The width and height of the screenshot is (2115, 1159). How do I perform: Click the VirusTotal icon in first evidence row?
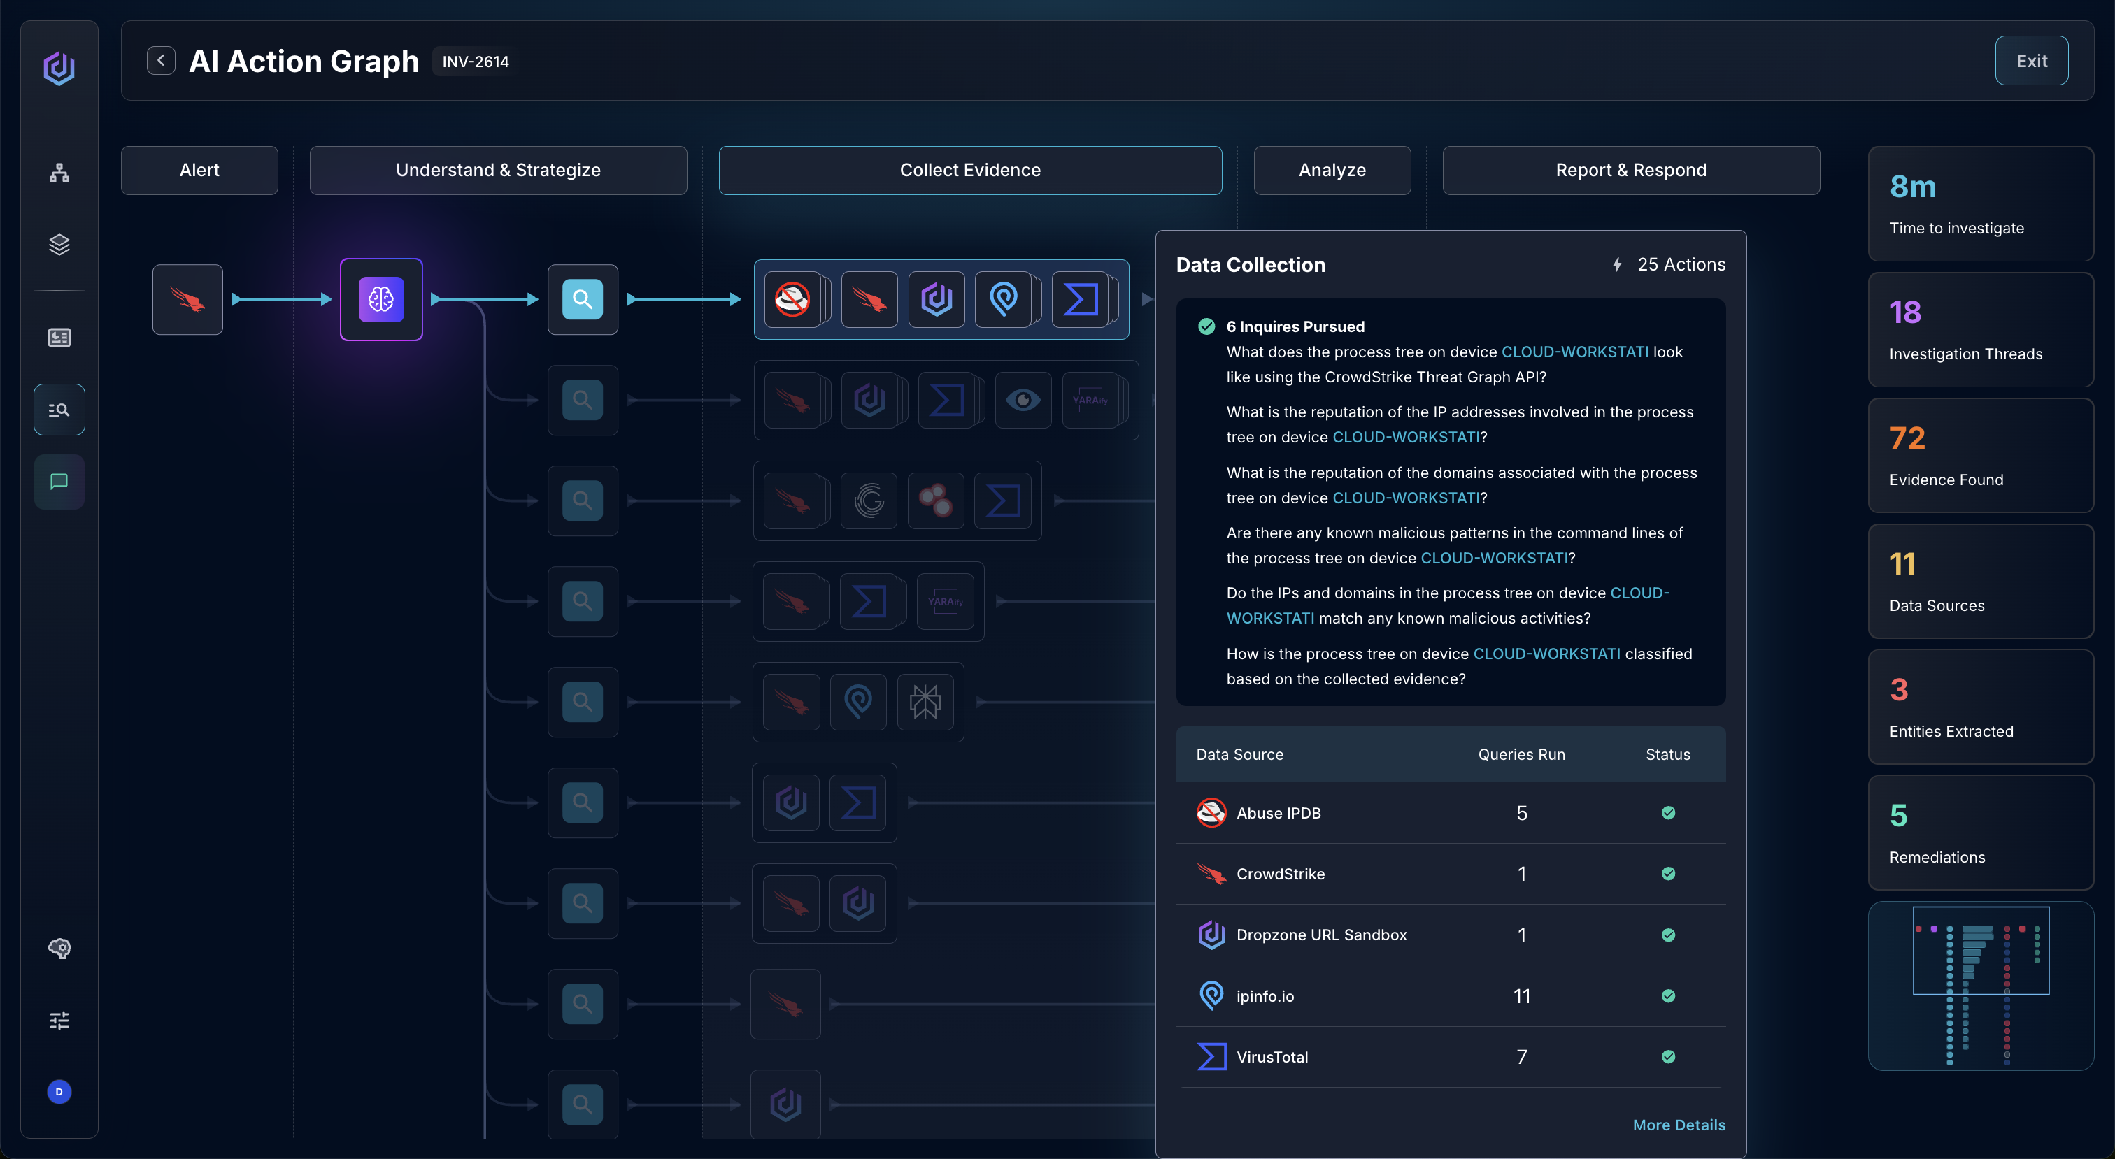tap(1081, 300)
